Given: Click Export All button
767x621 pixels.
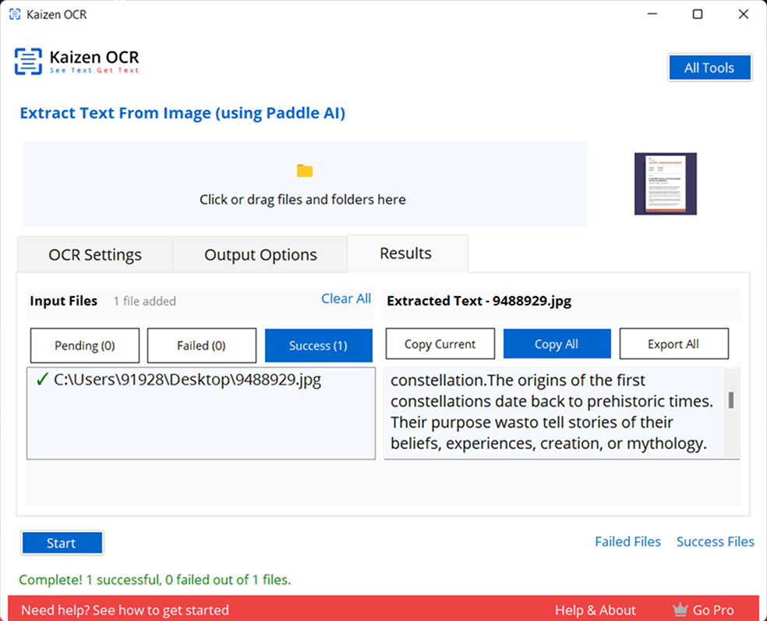Looking at the screenshot, I should [x=673, y=344].
